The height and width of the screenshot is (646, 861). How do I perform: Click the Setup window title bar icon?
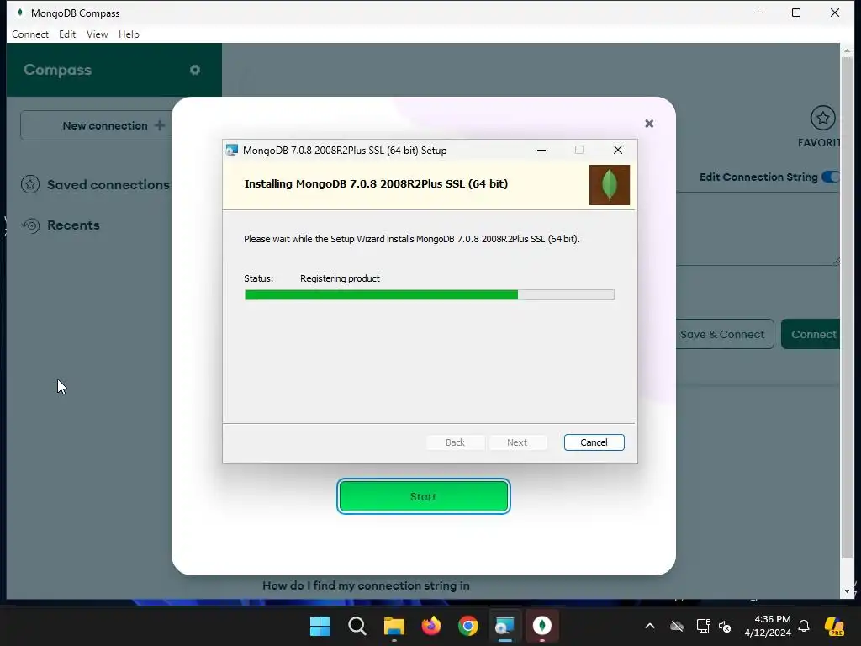coord(232,150)
